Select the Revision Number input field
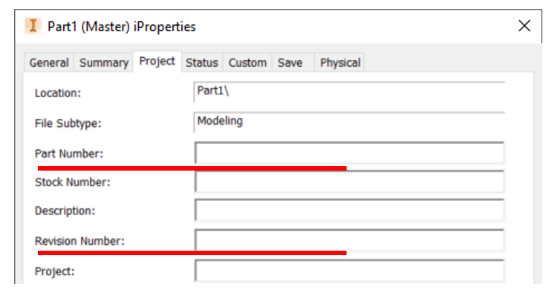552x293 pixels. coord(350,240)
